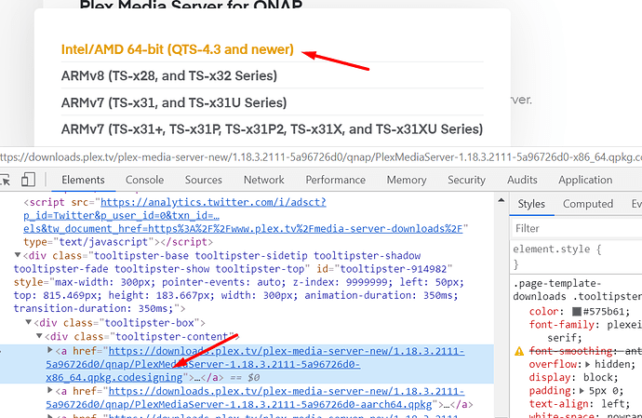
Task: Open the Application tab
Action: 585,180
